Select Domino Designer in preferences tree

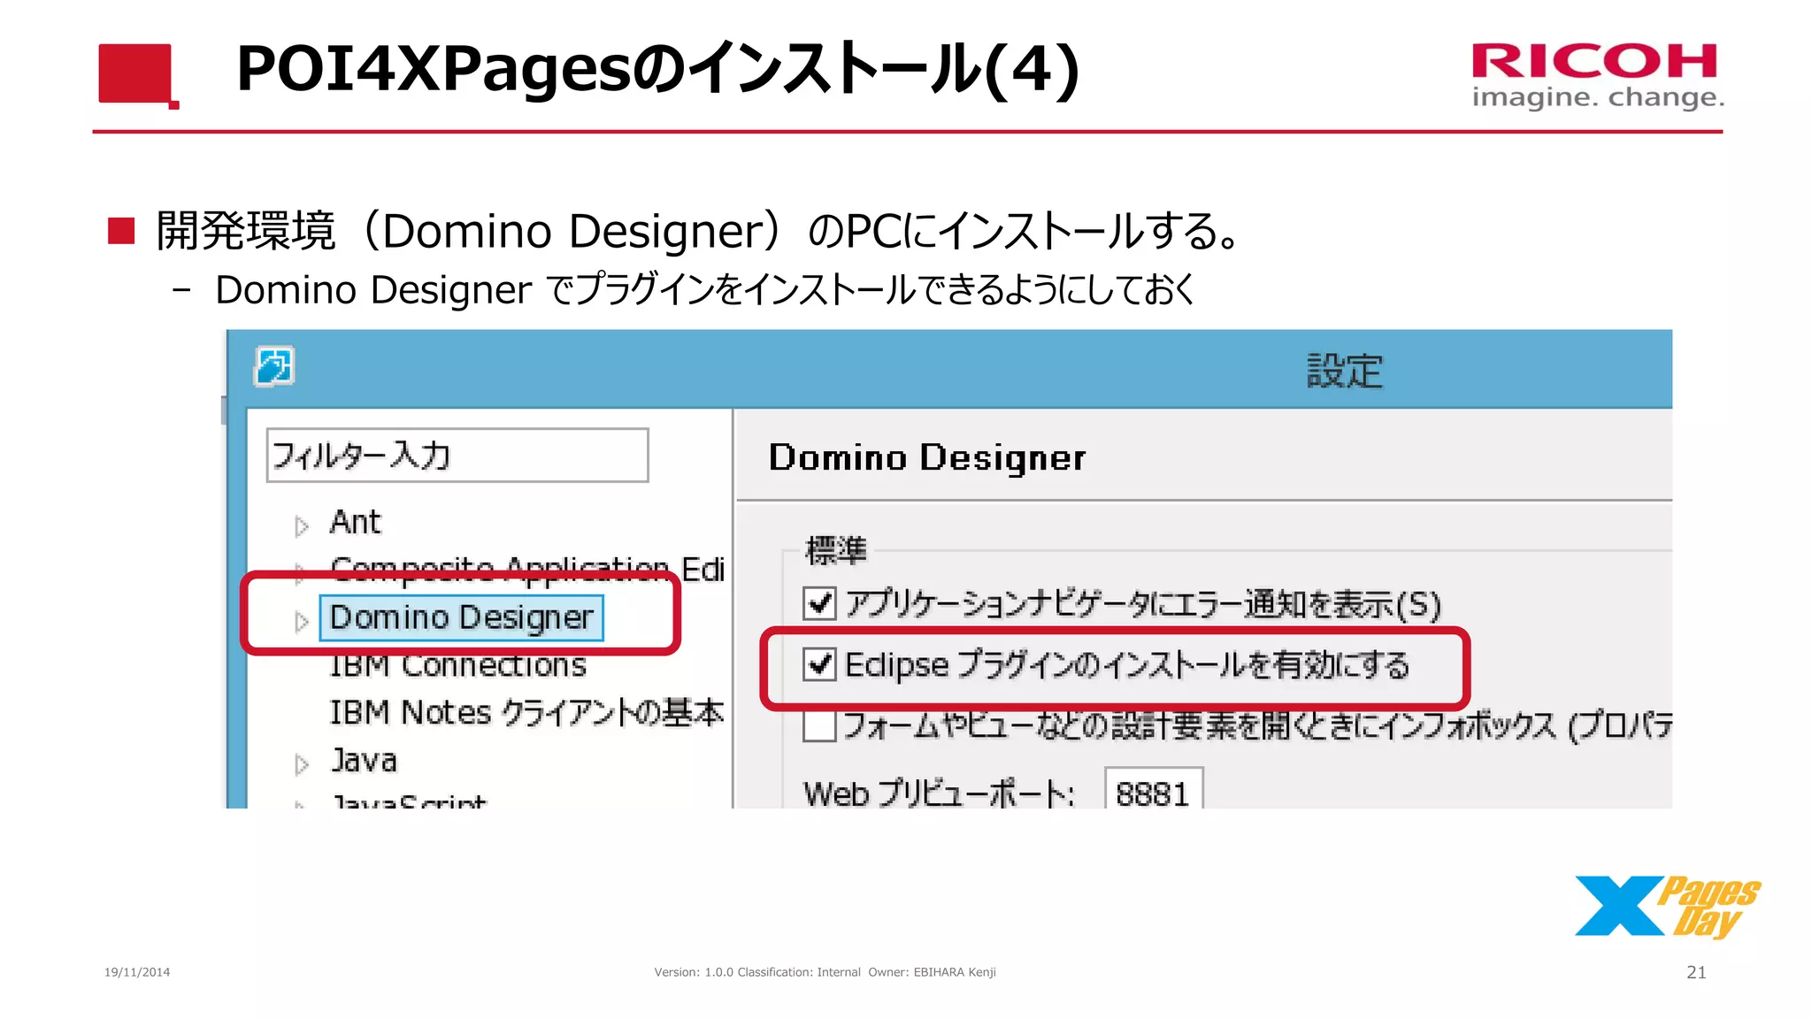[461, 617]
